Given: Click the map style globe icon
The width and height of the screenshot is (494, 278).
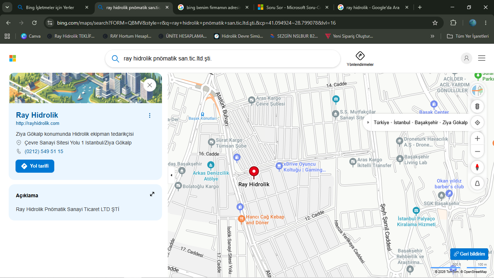Looking at the screenshot, I should pos(477,90).
